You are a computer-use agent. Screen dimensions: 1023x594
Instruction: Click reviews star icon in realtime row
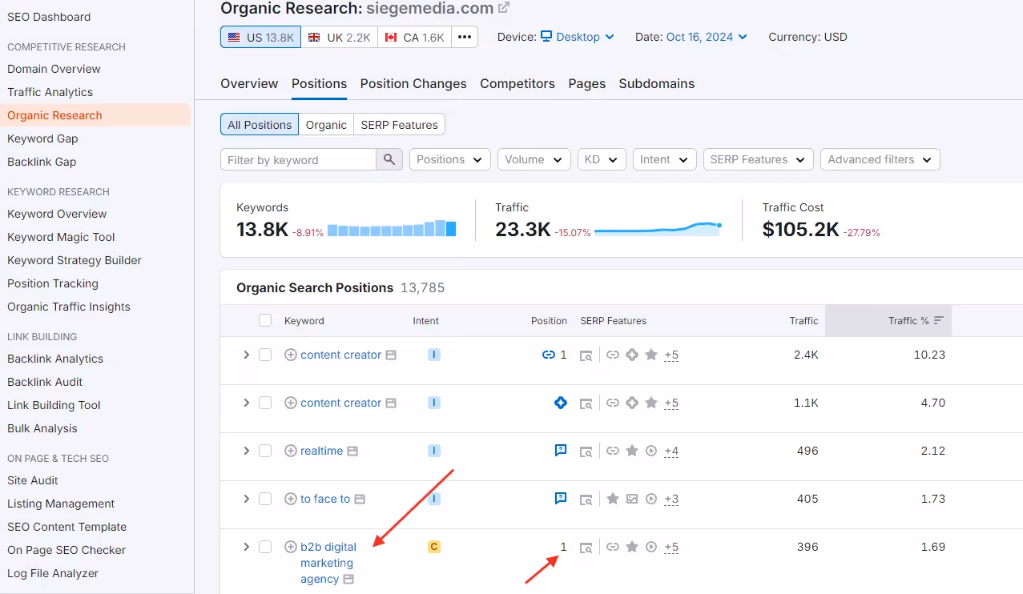click(x=632, y=451)
